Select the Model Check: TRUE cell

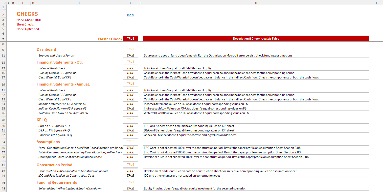(x=29, y=20)
